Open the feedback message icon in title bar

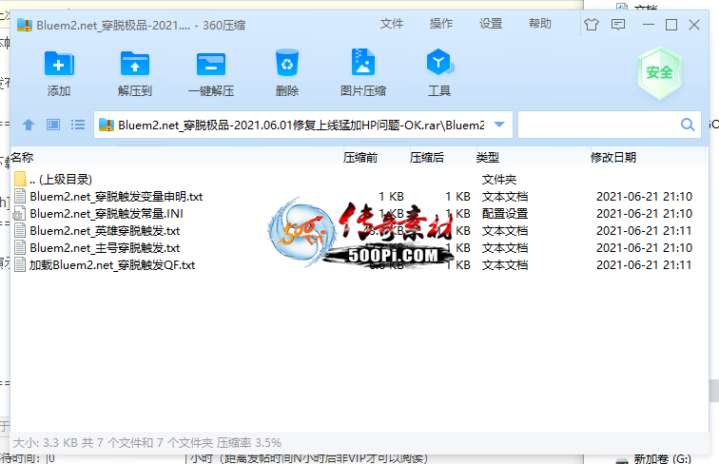click(x=618, y=25)
